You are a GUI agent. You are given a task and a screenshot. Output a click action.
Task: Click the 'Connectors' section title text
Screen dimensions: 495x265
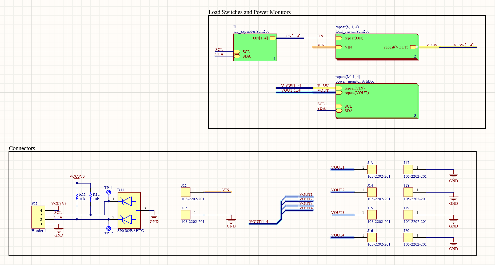click(x=22, y=148)
